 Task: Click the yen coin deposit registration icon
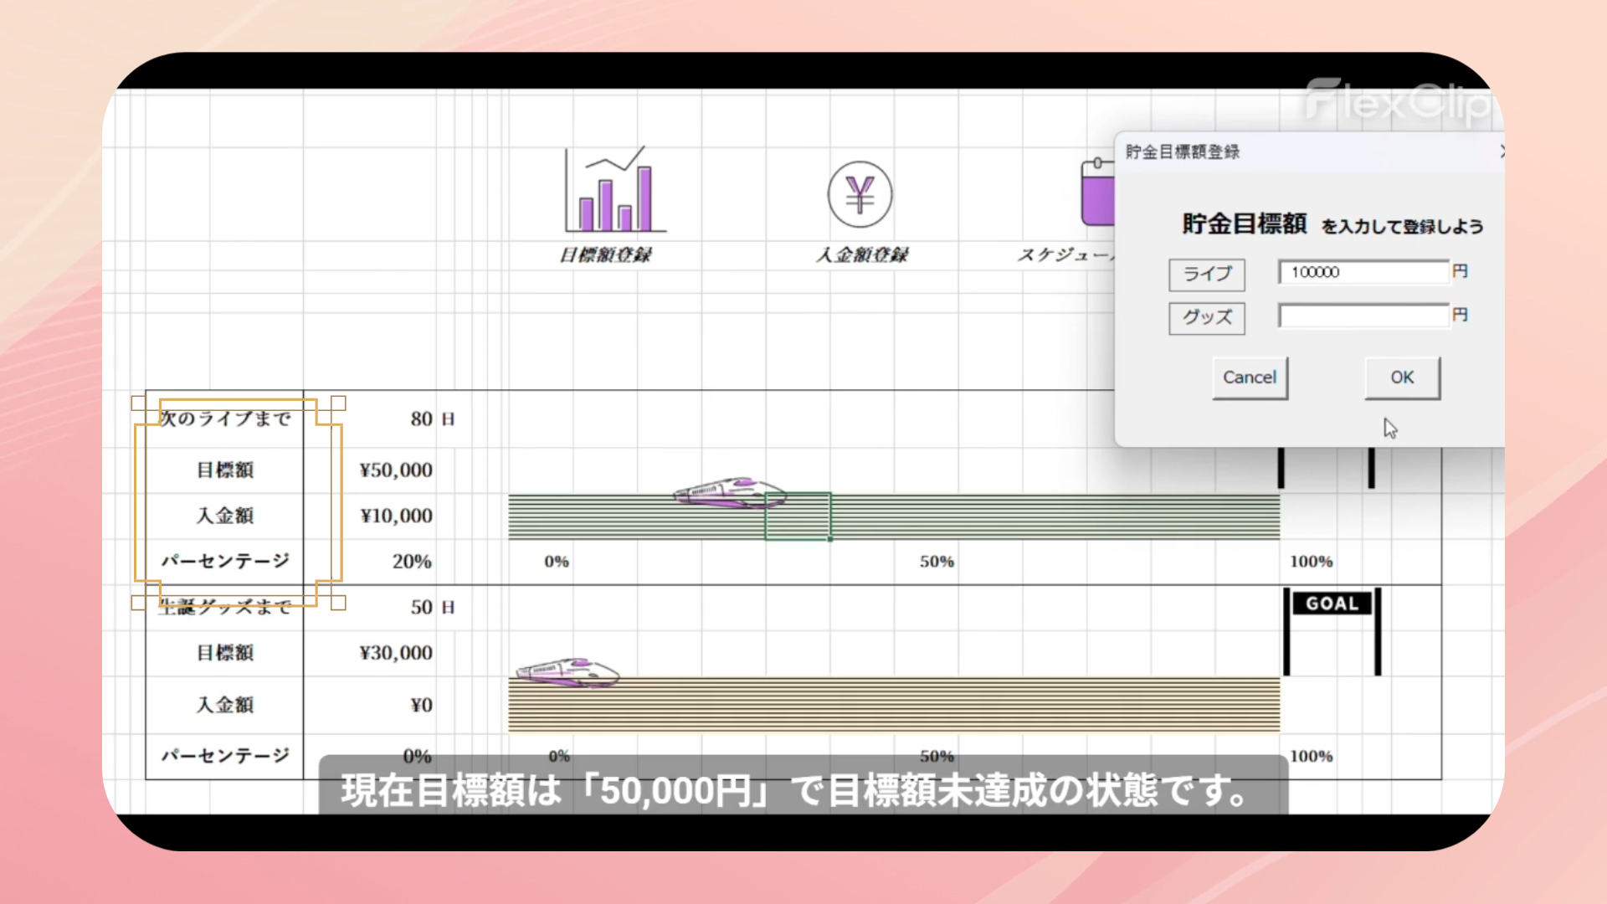pyautogui.click(x=860, y=194)
